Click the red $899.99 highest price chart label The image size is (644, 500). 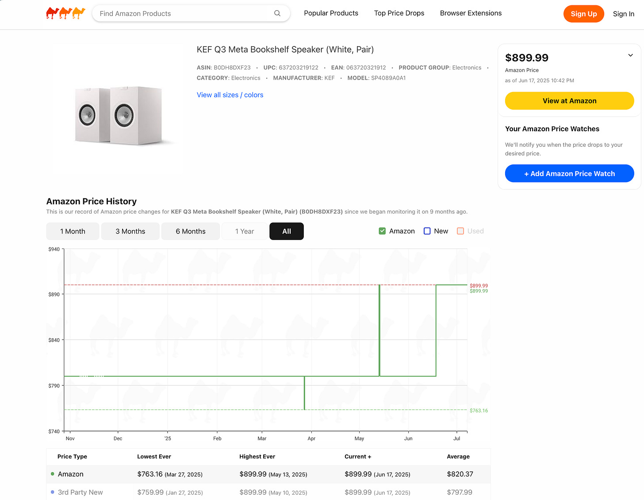tap(479, 286)
